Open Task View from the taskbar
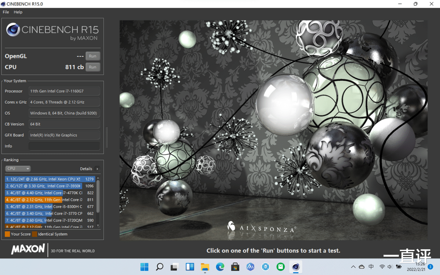Image resolution: width=440 pixels, height=275 pixels. (x=175, y=267)
